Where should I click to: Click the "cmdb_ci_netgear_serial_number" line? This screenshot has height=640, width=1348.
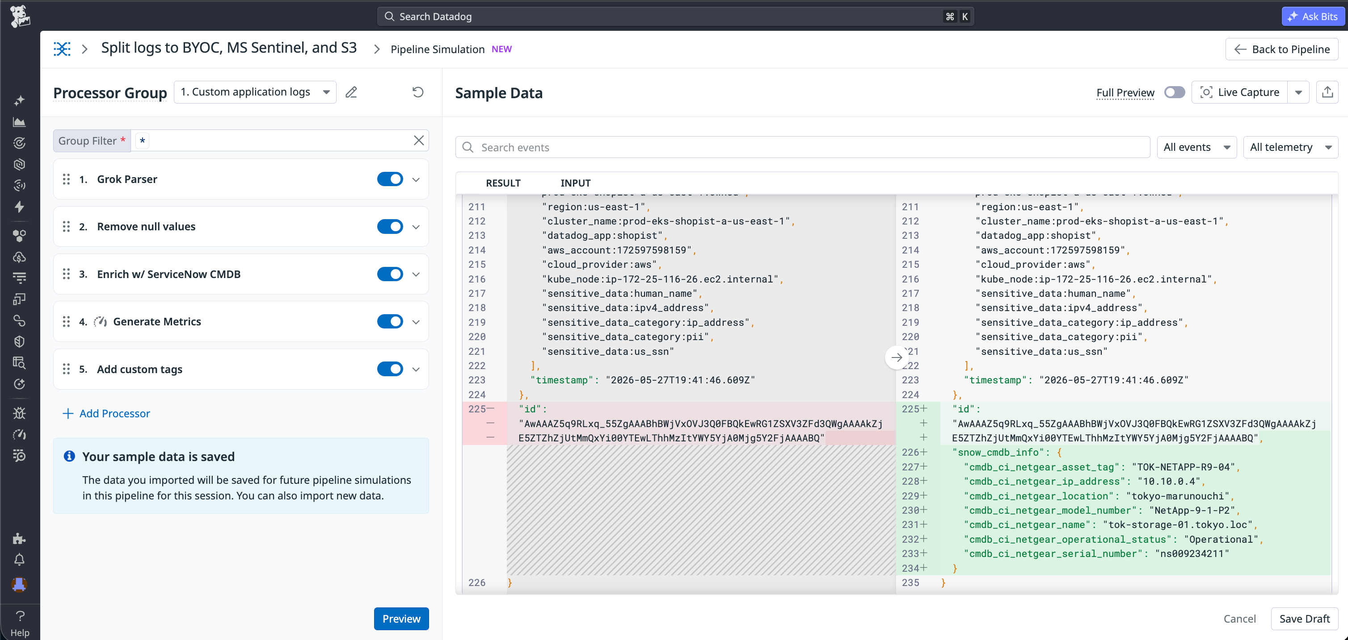coord(1096,554)
